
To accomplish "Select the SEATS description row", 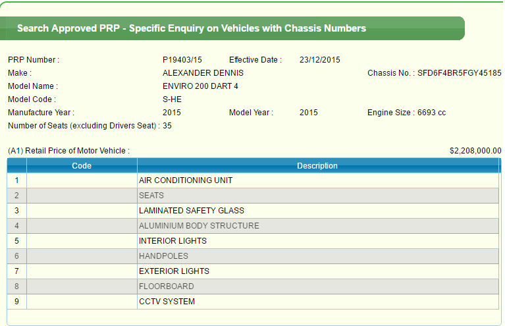I will click(151, 196).
